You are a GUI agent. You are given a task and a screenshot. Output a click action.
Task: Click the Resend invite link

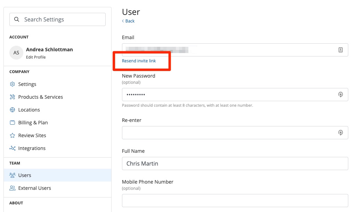[139, 61]
